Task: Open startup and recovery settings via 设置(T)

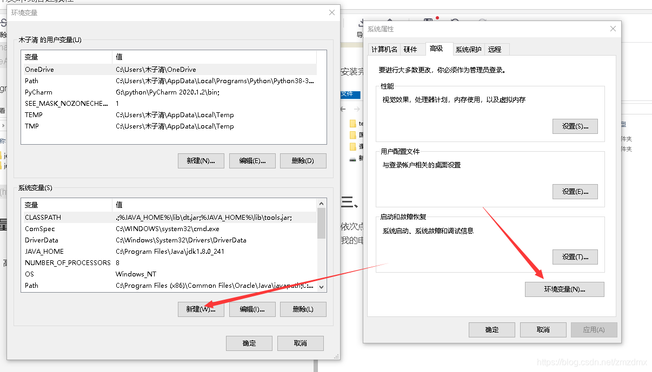Action: point(575,256)
